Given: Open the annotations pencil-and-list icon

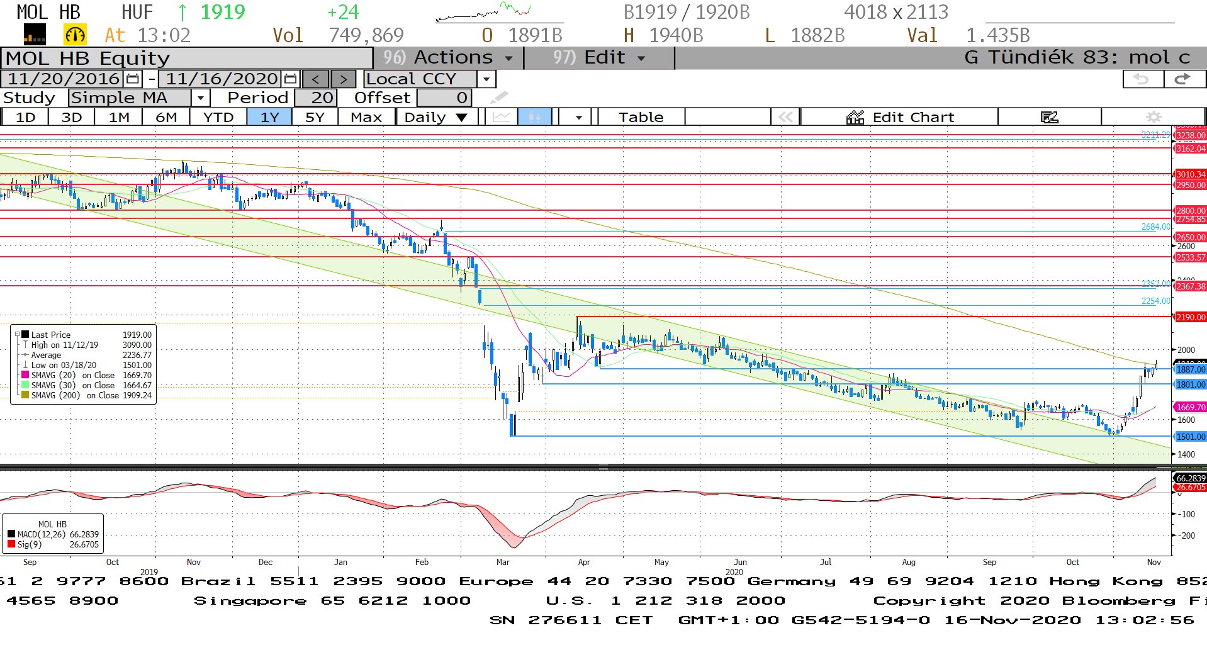Looking at the screenshot, I should 1049,117.
